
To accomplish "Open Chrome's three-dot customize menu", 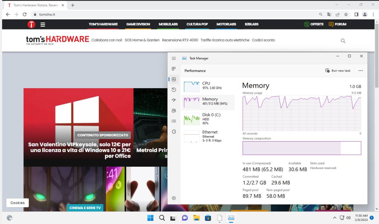I will click(x=373, y=15).
